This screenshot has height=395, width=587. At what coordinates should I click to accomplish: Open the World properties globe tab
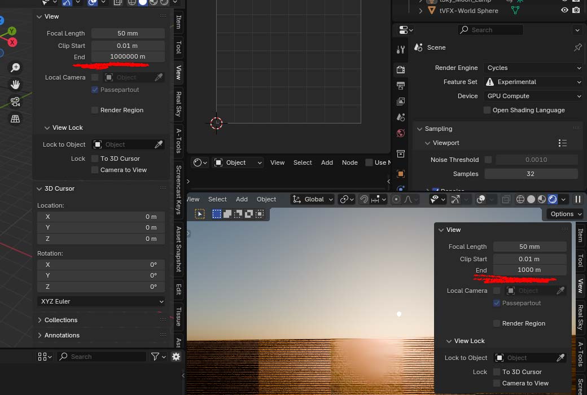tap(401, 133)
